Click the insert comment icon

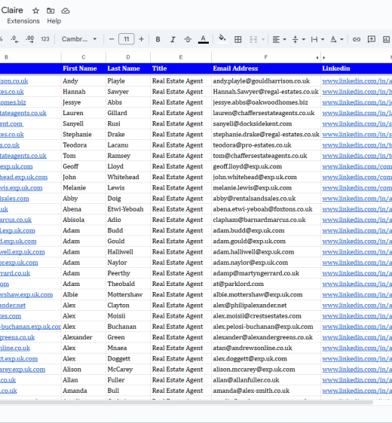pyautogui.click(x=372, y=39)
